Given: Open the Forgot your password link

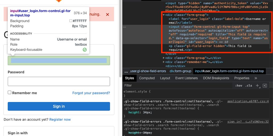Looking at the screenshot, I should click(x=91, y=93).
